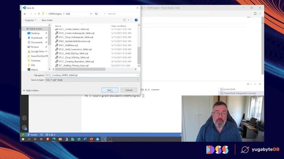
Task: Open the Help button in Save As dialog
Action: coord(136,20)
